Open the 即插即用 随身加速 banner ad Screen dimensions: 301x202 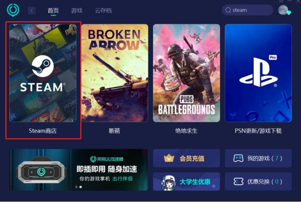coord(79,170)
